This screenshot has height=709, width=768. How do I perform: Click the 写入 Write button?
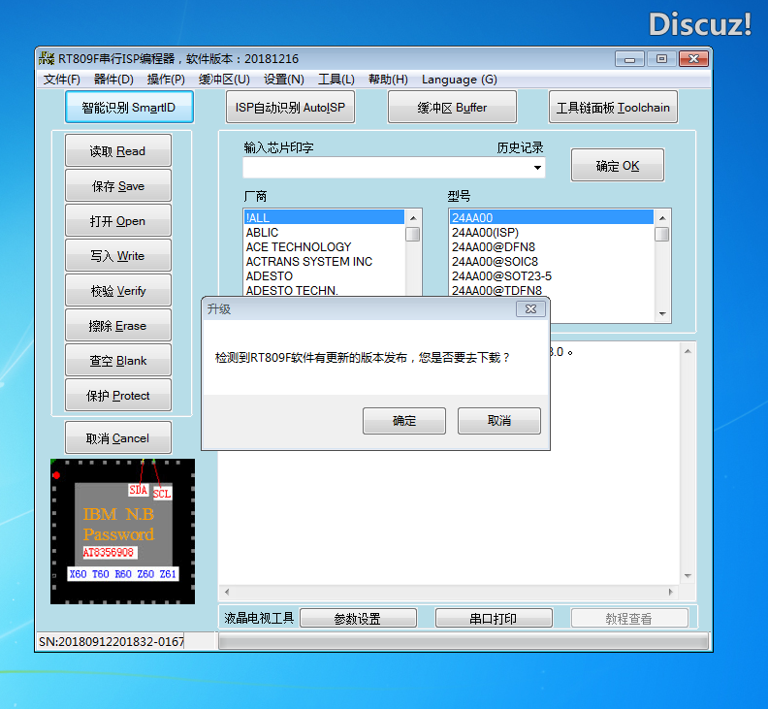pos(118,255)
